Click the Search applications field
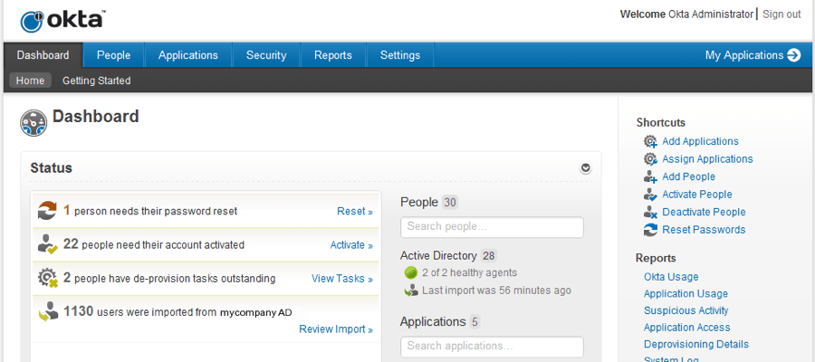 click(492, 347)
